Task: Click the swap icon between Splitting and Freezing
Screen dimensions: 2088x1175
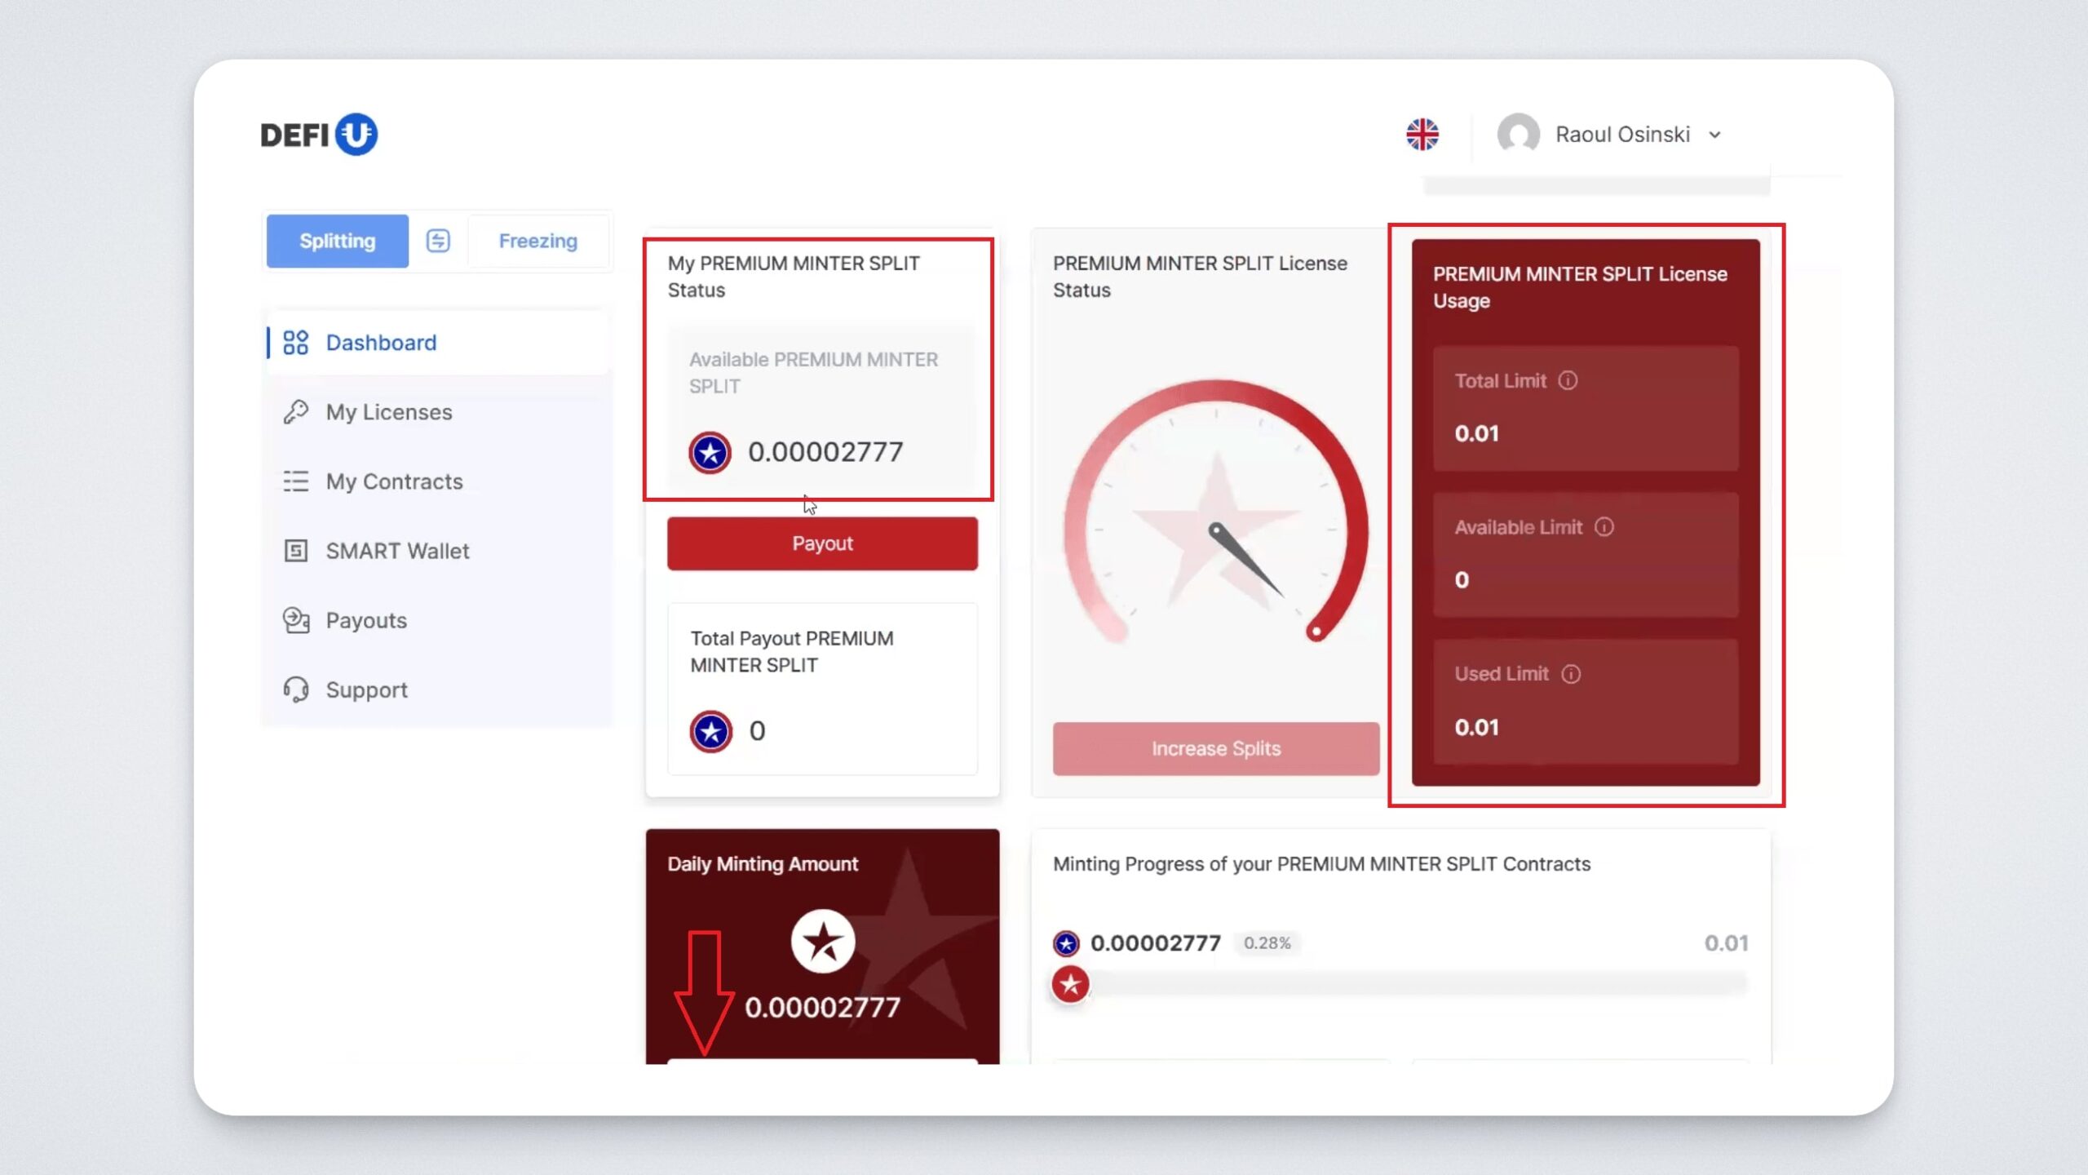Action: coord(438,241)
